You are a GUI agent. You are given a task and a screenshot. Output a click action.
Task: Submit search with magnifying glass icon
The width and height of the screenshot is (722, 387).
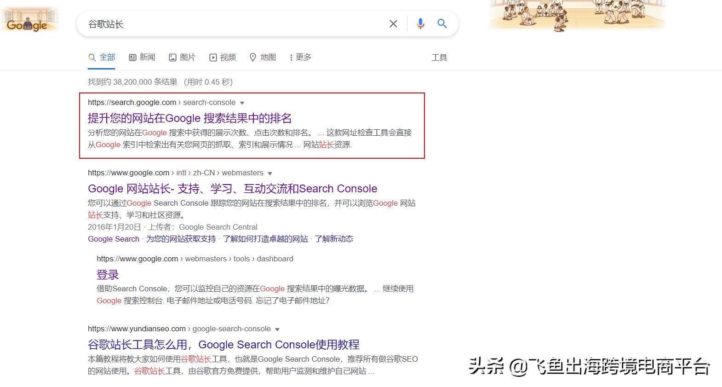coord(442,24)
